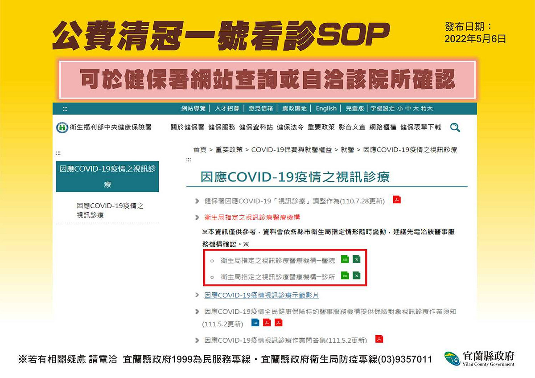Image resolution: width=535 pixels, height=378 pixels.
Task: Go to 首頁 in breadcrumb
Action: tap(200, 150)
